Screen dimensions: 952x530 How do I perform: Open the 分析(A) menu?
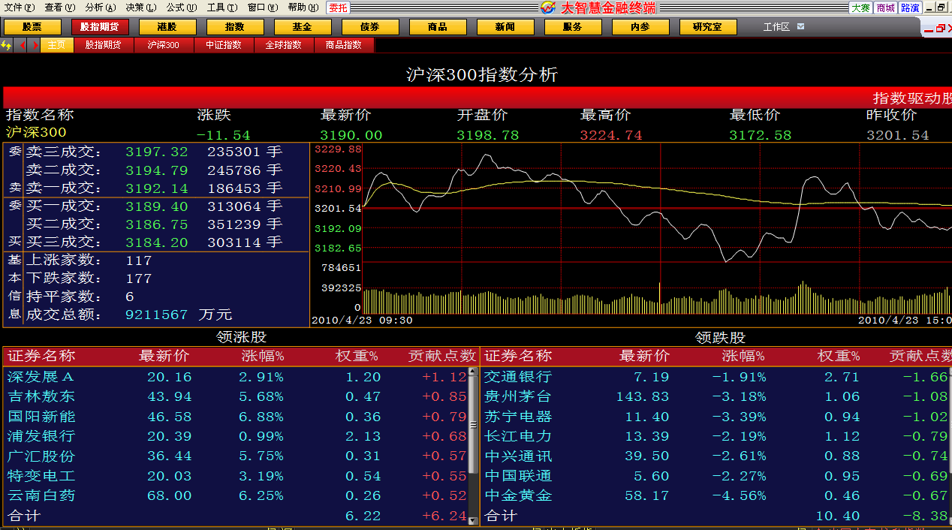pyautogui.click(x=101, y=8)
